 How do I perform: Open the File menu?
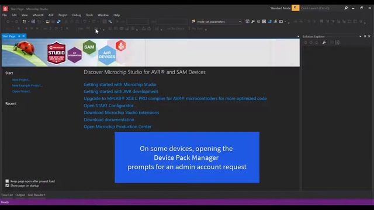pyautogui.click(x=5, y=15)
